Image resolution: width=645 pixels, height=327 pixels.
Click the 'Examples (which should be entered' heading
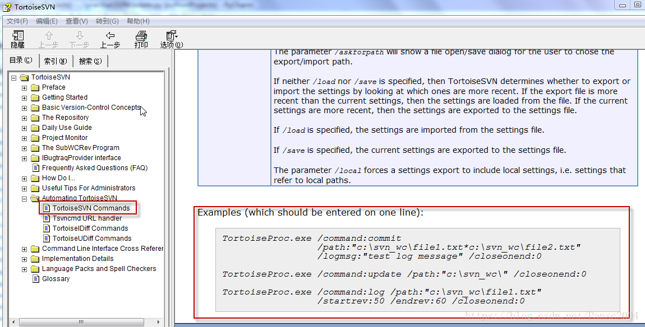click(310, 212)
